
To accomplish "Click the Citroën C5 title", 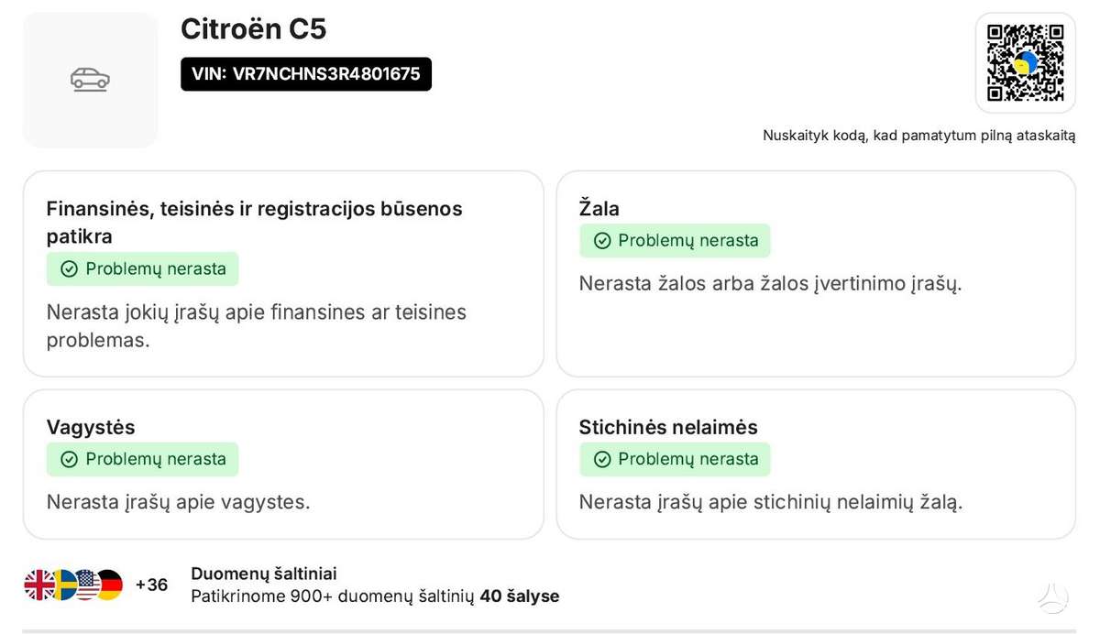I will pyautogui.click(x=254, y=29).
